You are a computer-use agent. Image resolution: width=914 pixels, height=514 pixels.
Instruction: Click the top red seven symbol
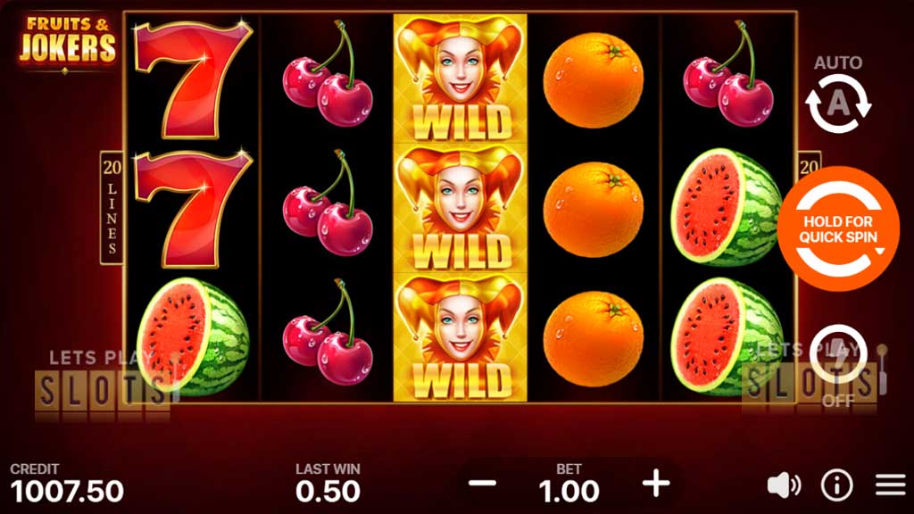(193, 79)
